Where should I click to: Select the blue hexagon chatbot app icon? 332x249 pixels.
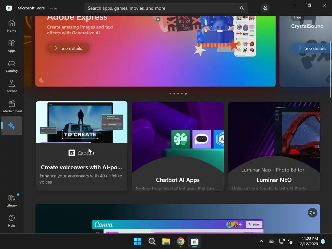[x=219, y=139]
